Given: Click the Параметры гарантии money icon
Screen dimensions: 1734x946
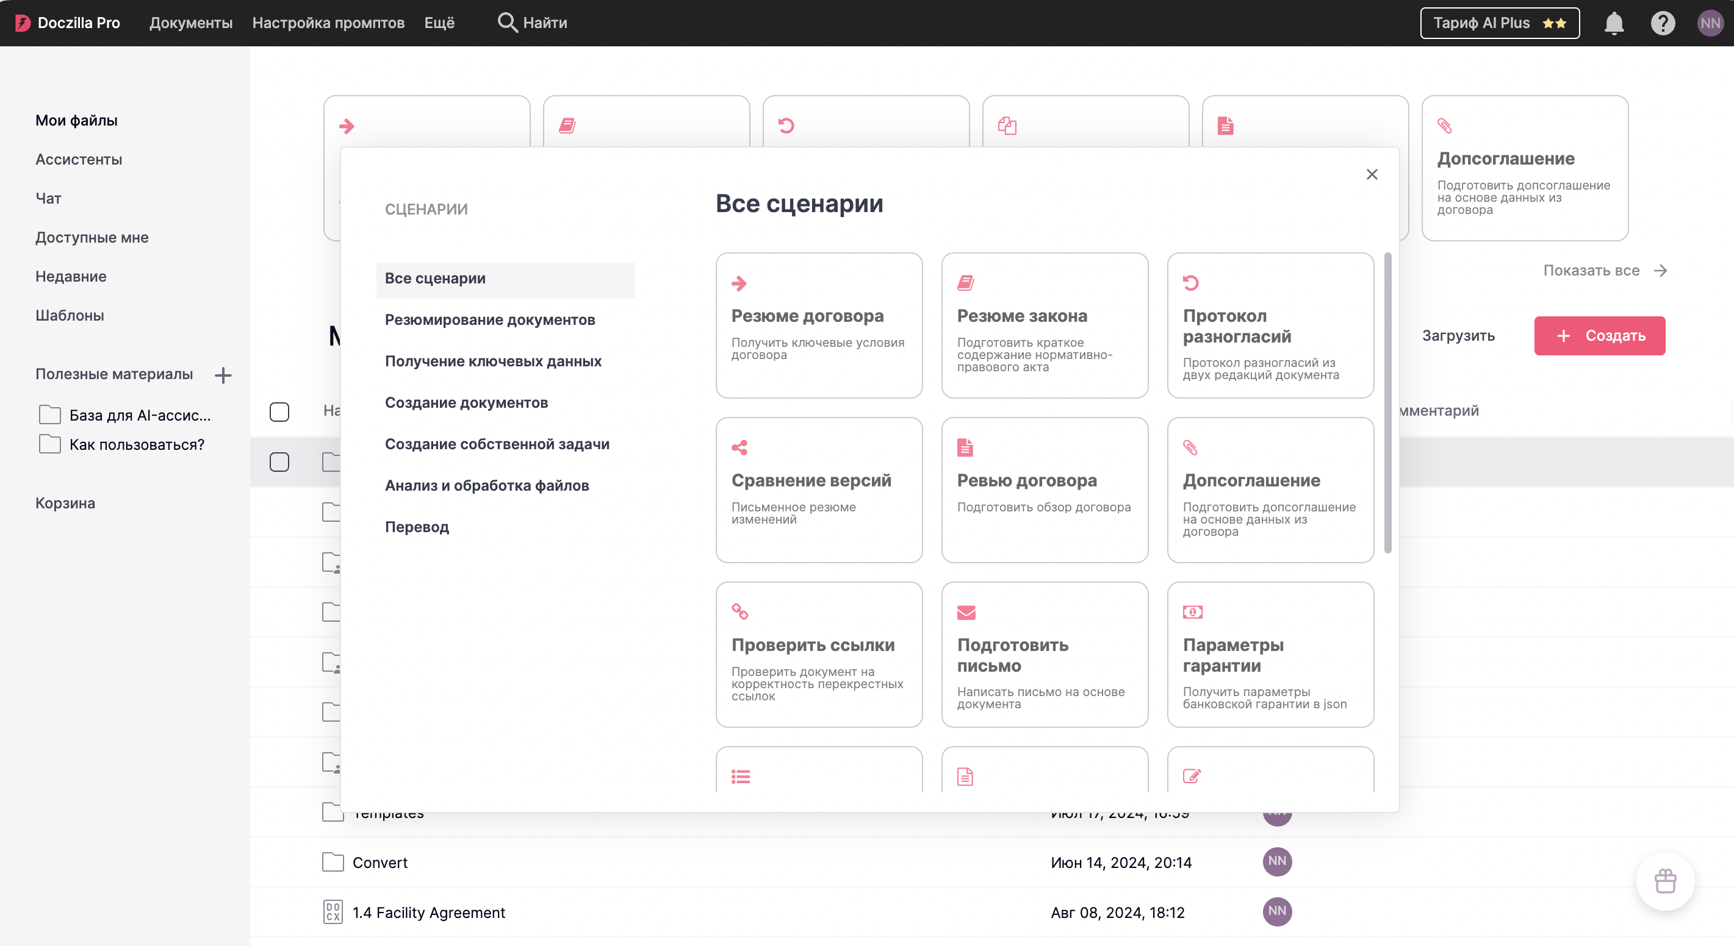Looking at the screenshot, I should [x=1192, y=612].
